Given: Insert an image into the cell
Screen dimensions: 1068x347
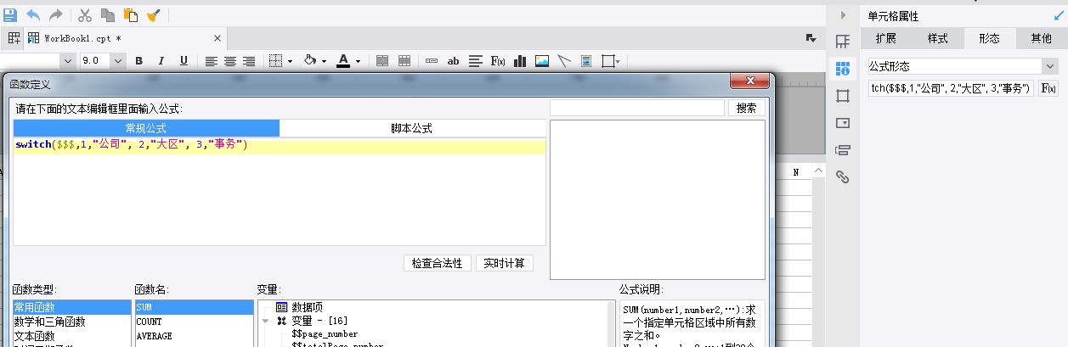Looking at the screenshot, I should [x=542, y=61].
